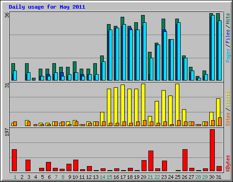Click the red KBytes bar for day 23
The height and width of the screenshot is (182, 233).
point(164,166)
